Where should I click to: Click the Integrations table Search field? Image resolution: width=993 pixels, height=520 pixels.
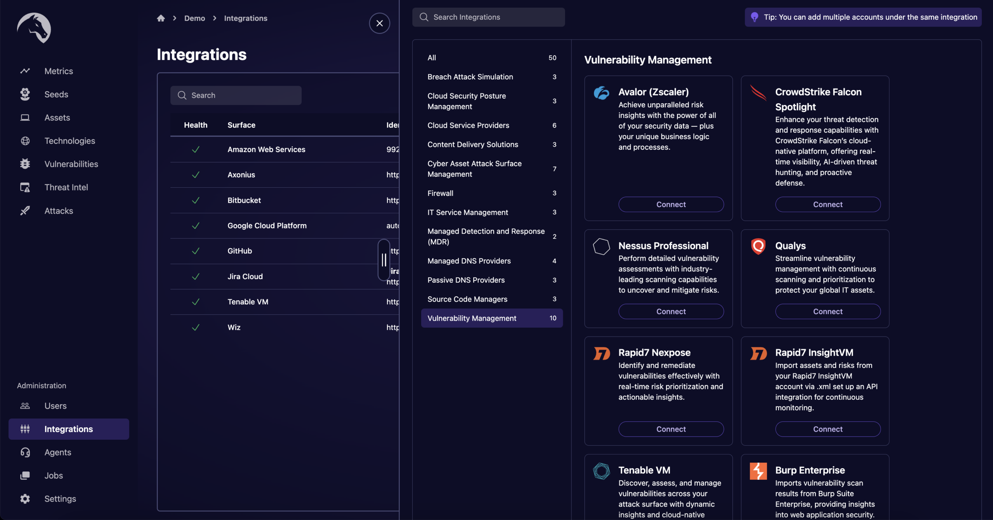[x=236, y=95]
